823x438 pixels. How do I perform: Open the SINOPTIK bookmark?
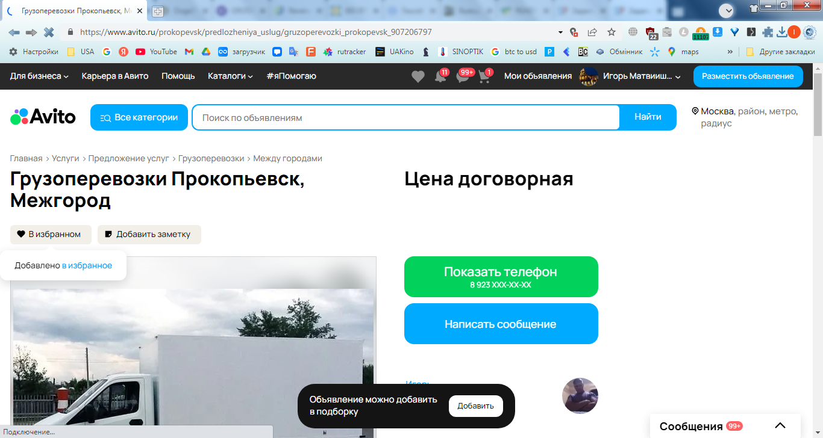[x=460, y=52]
